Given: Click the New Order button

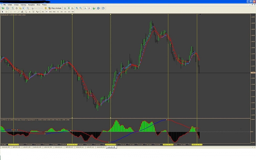Looking at the screenshot, I should pyautogui.click(x=37, y=8).
